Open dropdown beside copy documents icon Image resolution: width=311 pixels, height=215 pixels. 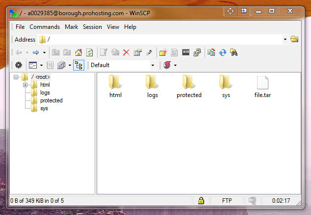click(70, 65)
